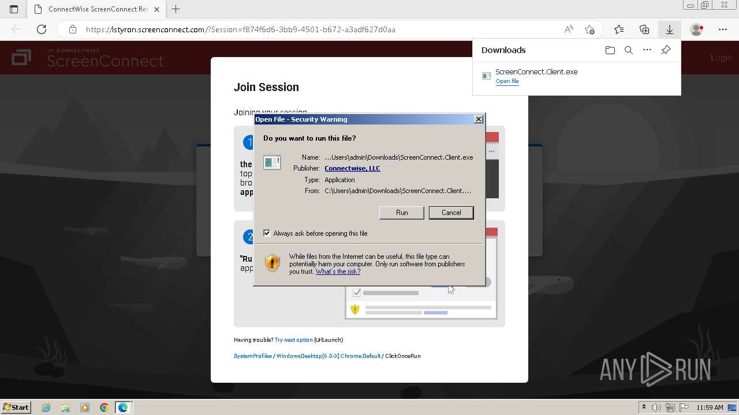Viewport: 739px width, 415px height.
Task: Click the taskbar clock 11:59 AM
Action: [x=710, y=408]
